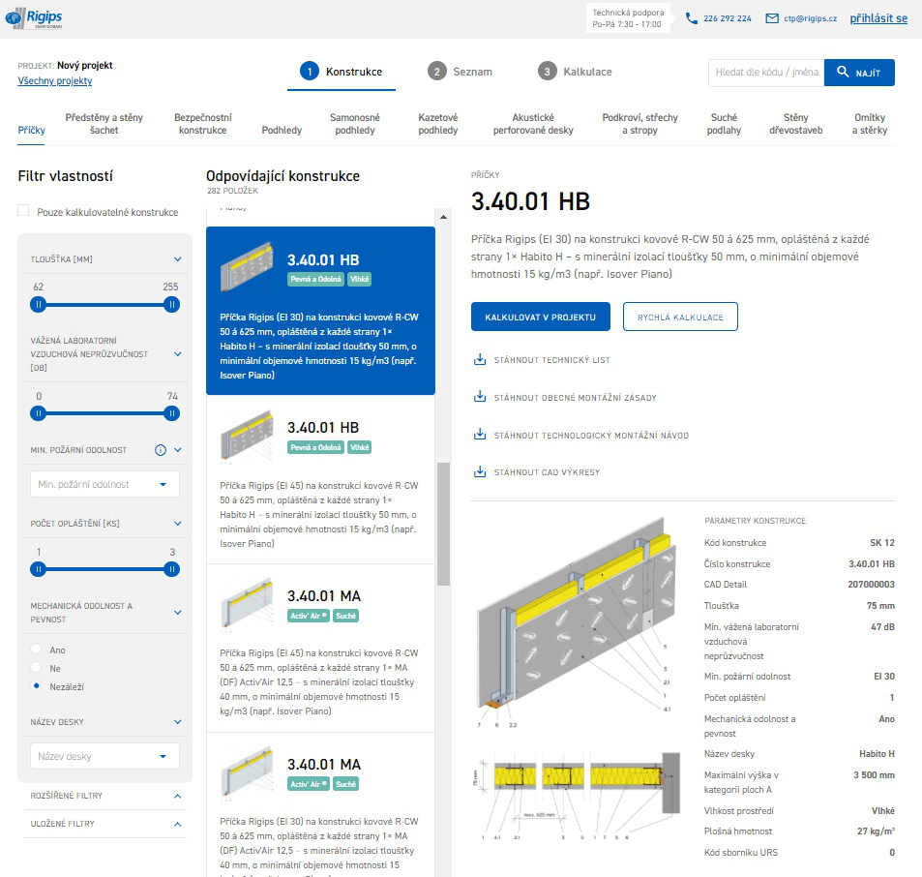Viewport: 922px width, 877px height.
Task: Click download icon for obecné montážní zásady
Action: coord(479,397)
